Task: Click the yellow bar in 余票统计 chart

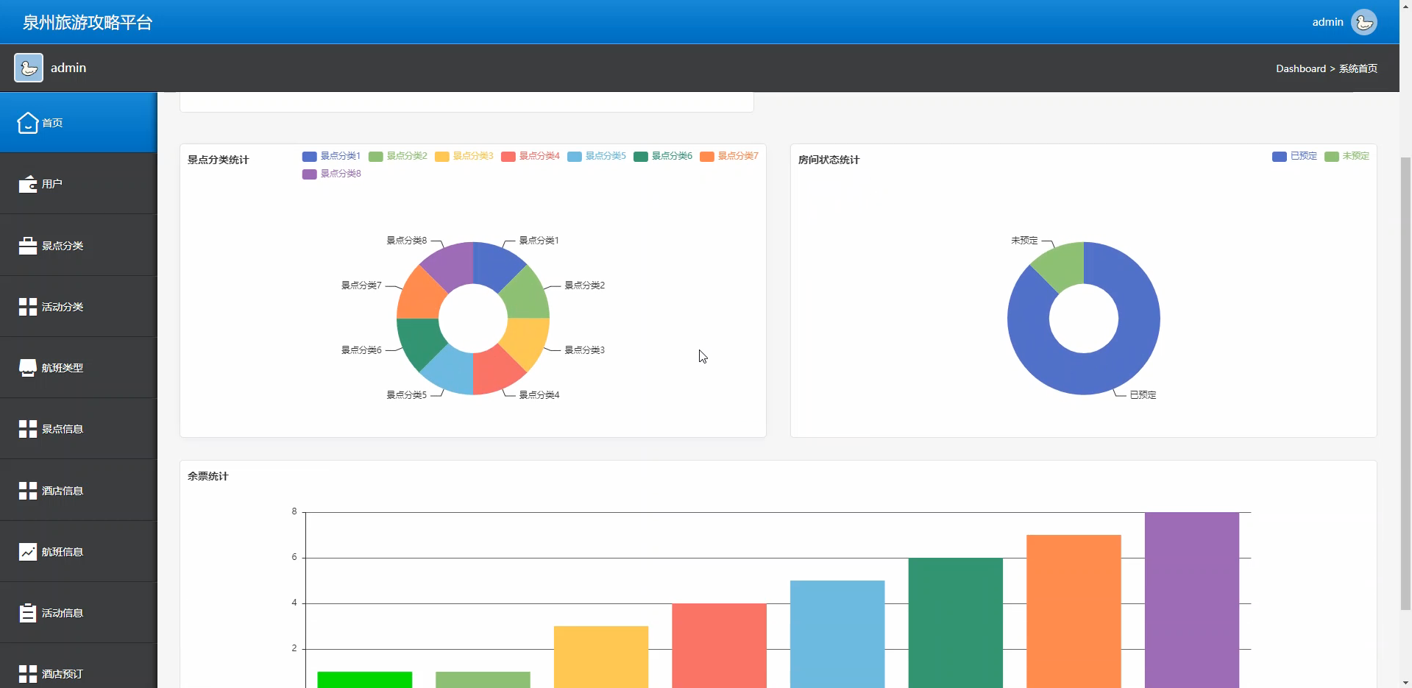Action: click(601, 656)
